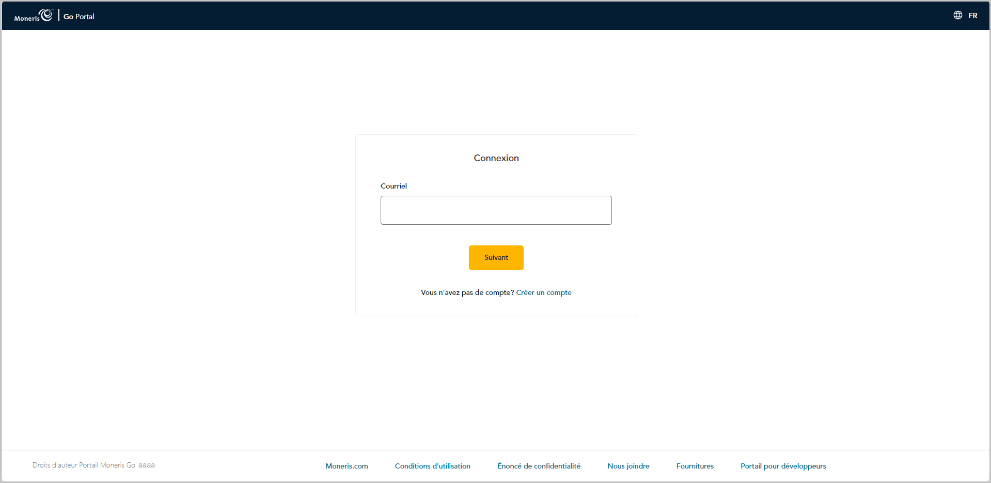
Task: Click the Courriel field label
Action: coord(394,186)
